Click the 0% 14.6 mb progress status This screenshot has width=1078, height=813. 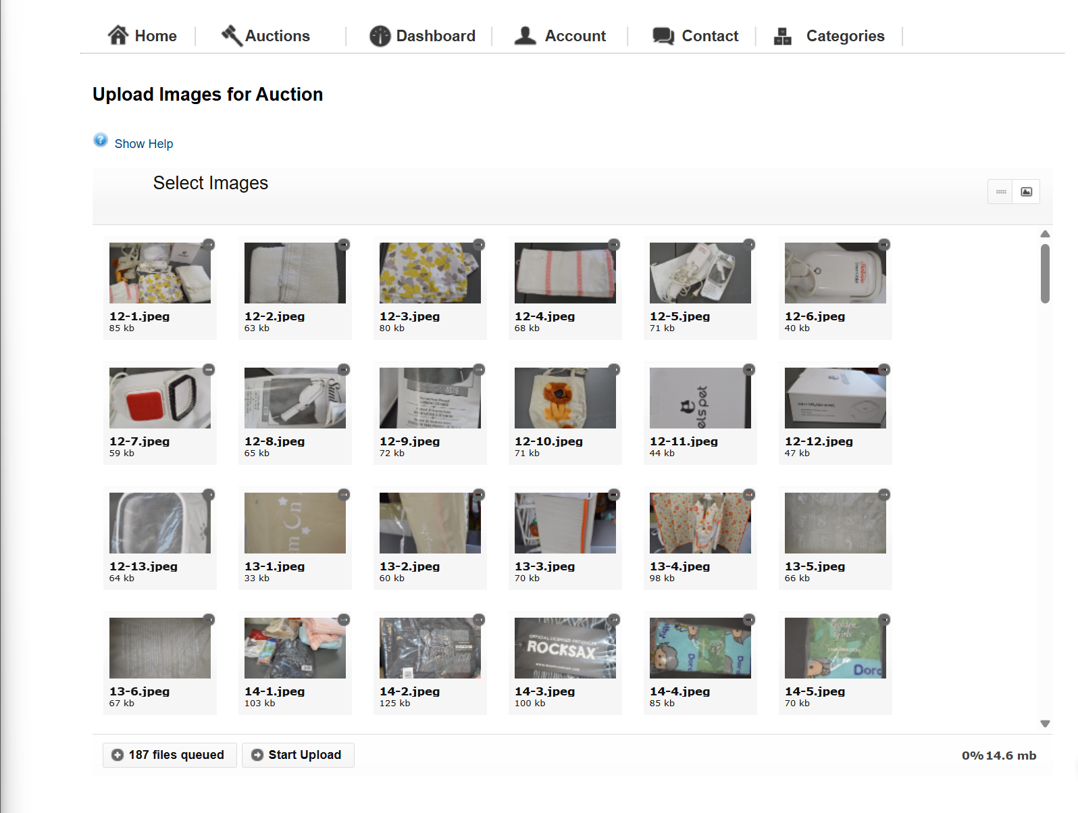[999, 756]
